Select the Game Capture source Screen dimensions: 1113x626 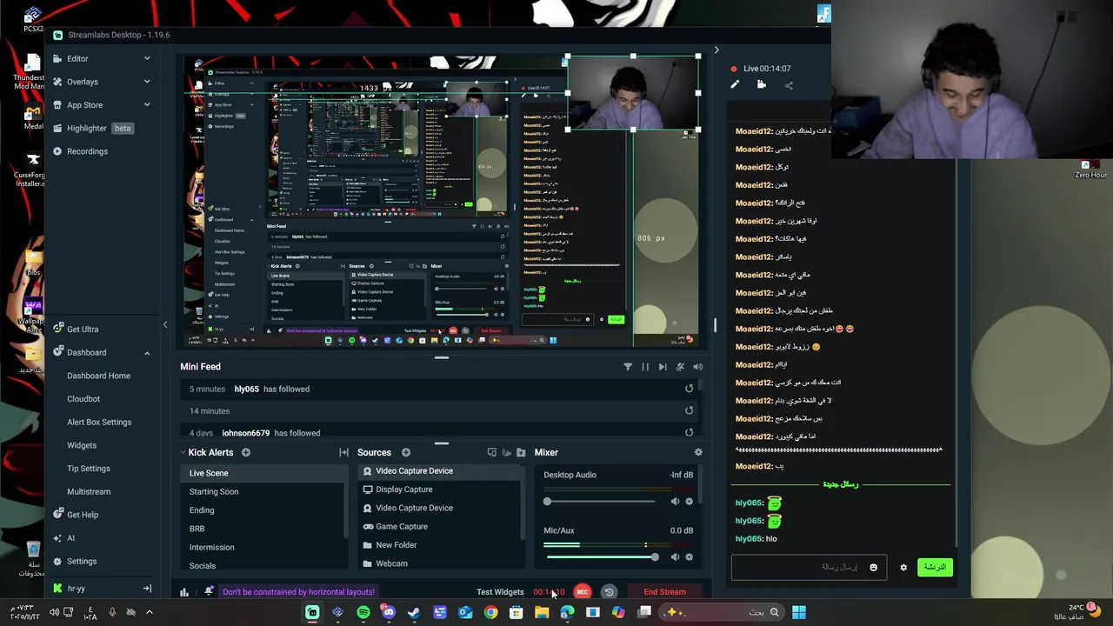click(402, 527)
